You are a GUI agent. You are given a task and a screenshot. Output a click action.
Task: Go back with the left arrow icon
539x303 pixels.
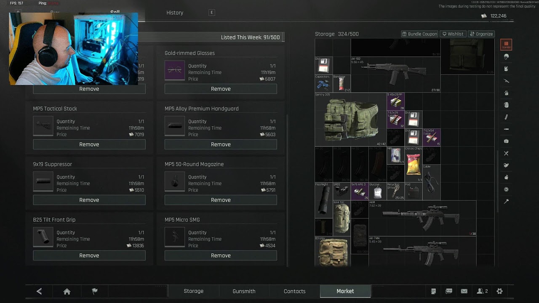(x=39, y=291)
